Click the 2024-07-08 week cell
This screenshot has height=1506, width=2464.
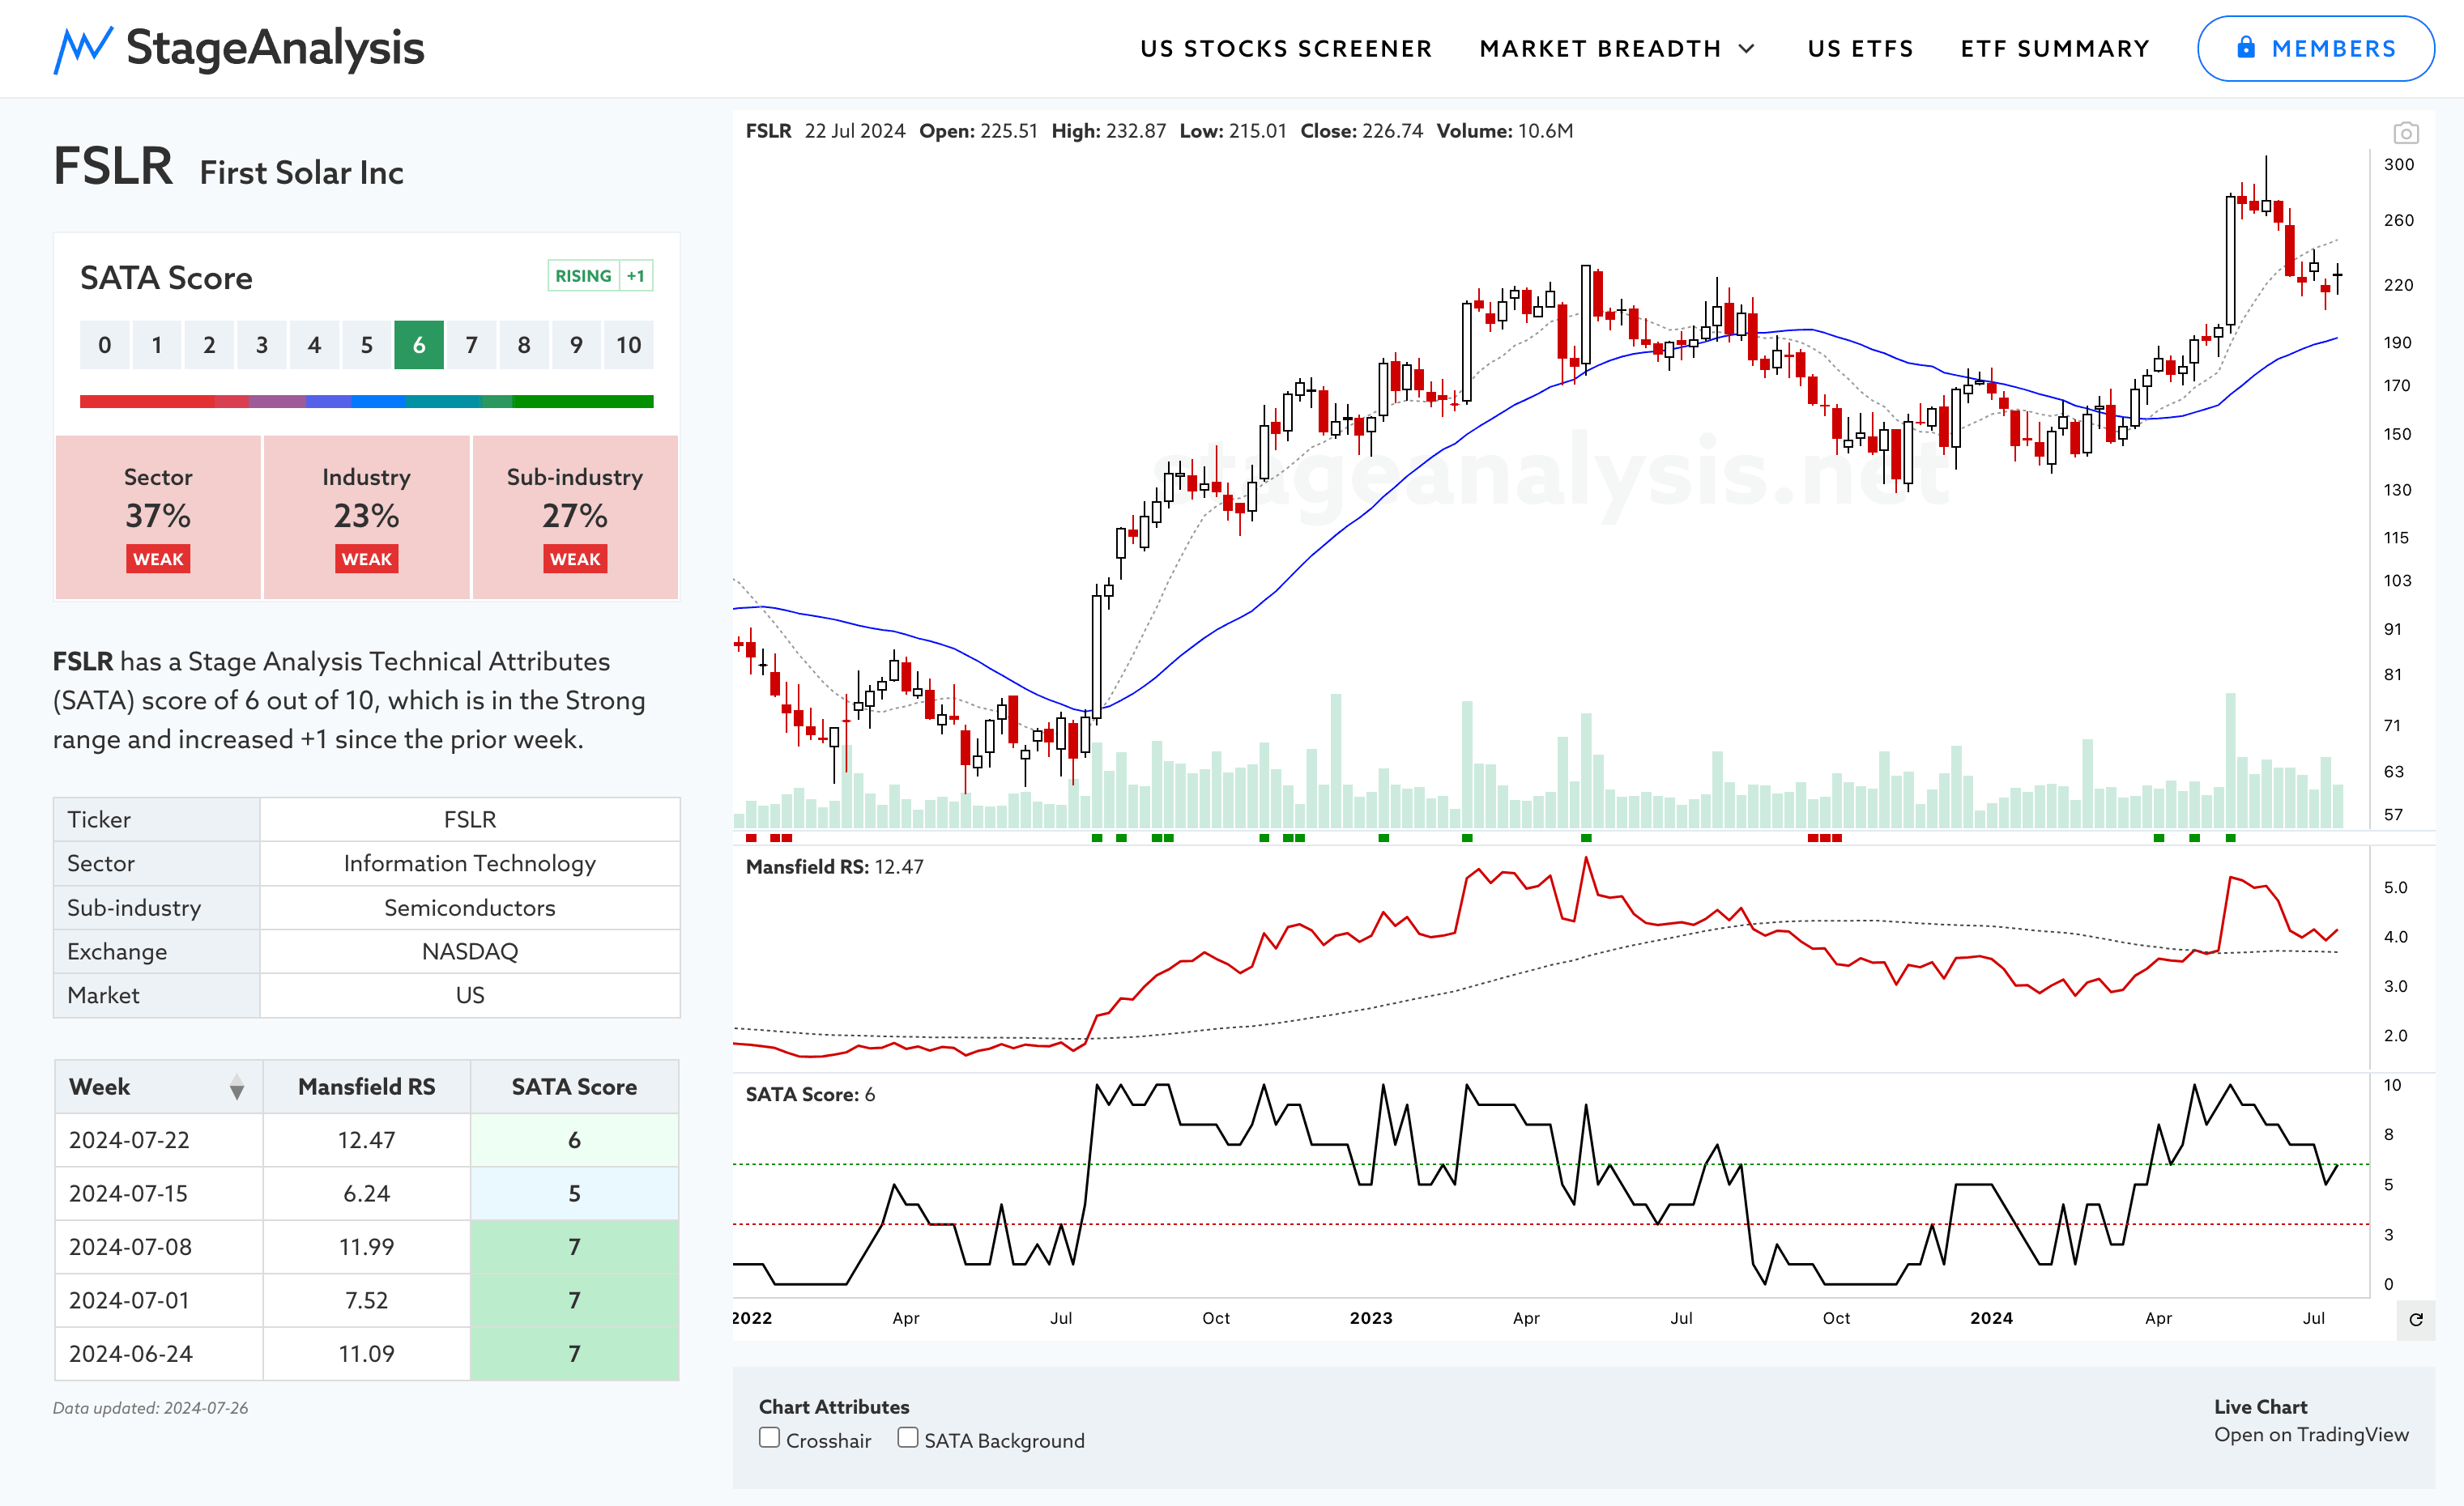point(159,1247)
